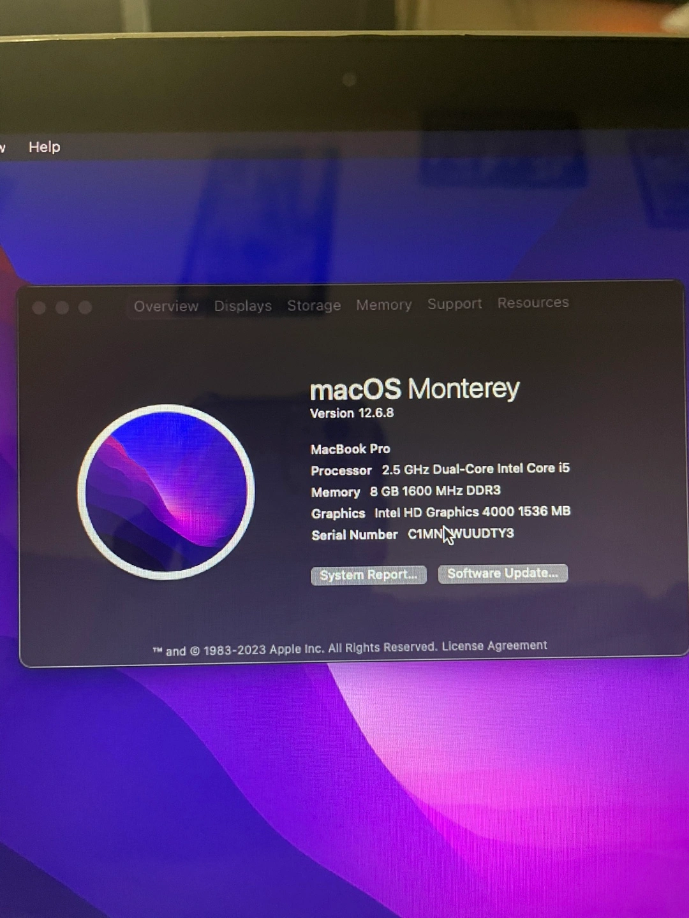This screenshot has height=918, width=689.
Task: Select the MacBook Pro model text
Action: (350, 449)
